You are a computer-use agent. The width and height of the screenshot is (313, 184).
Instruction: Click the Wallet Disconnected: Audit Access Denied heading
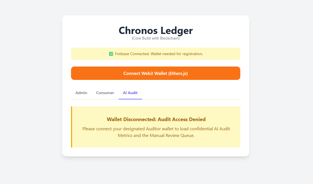coord(156,119)
